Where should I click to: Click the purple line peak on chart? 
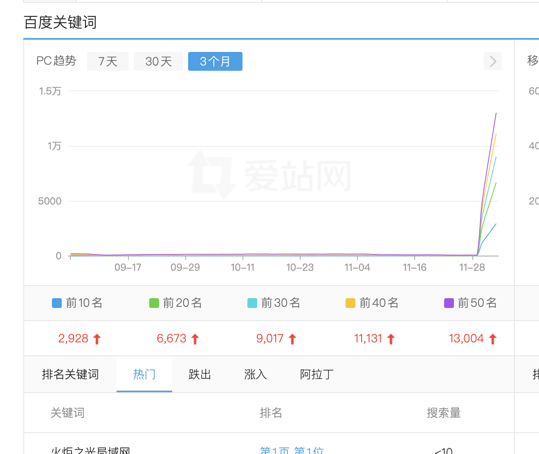[496, 114]
